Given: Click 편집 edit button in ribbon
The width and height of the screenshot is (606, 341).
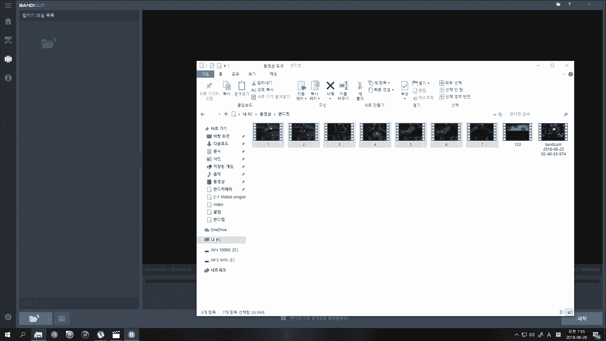Looking at the screenshot, I should 419,90.
